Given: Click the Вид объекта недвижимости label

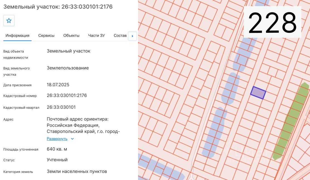Looking at the screenshot, I should (x=16, y=54).
